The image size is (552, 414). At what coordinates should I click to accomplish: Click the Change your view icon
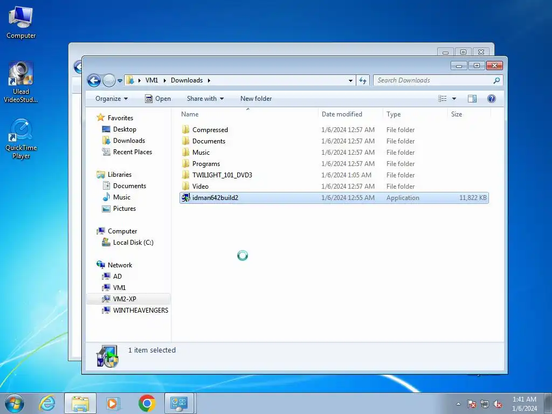coord(443,99)
